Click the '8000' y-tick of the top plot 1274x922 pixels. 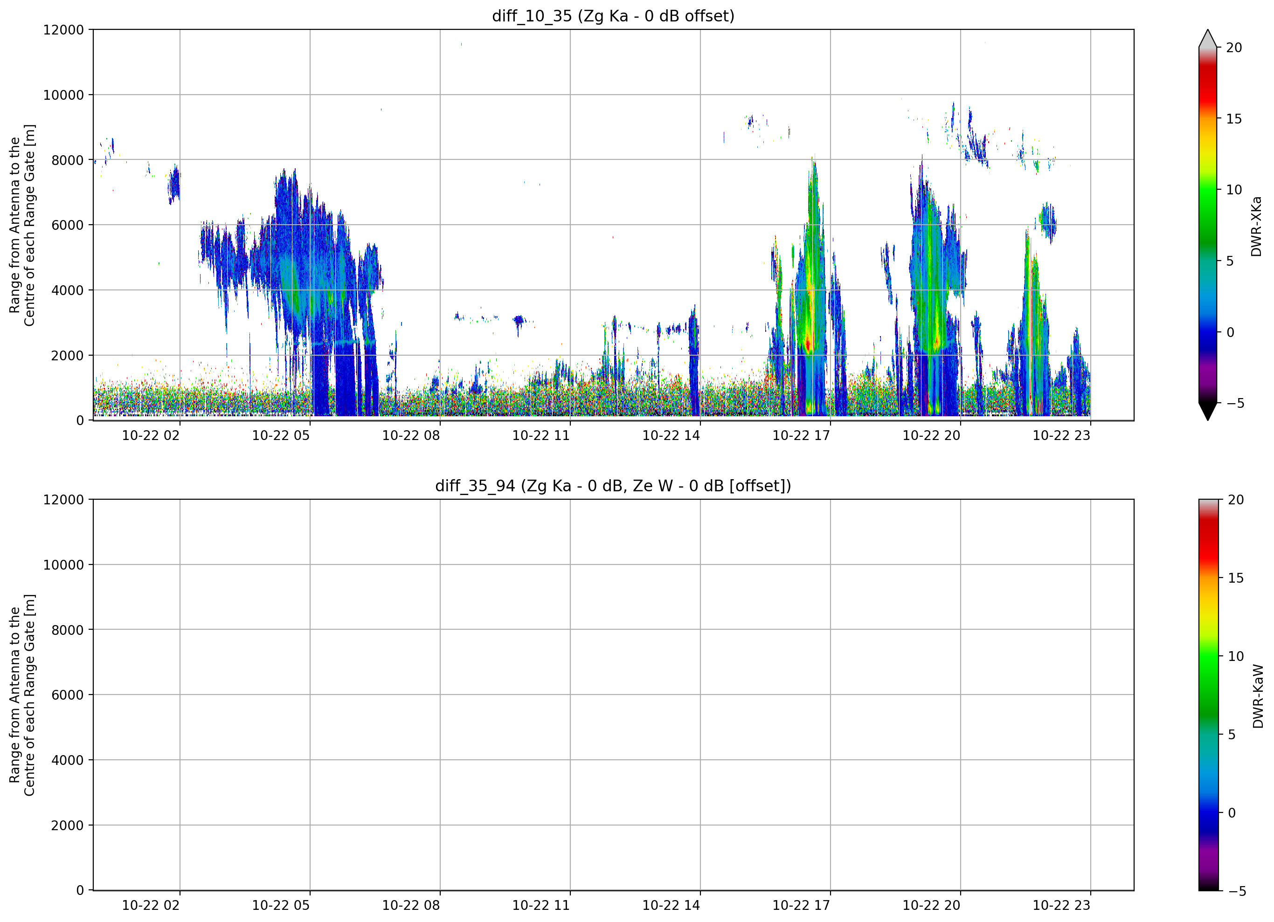(x=68, y=161)
